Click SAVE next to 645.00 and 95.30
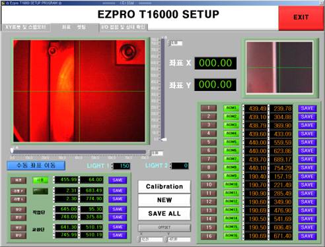This screenshot has height=247, width=325. [x=118, y=209]
